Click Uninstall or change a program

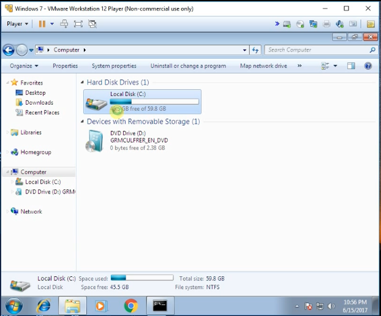[188, 66]
